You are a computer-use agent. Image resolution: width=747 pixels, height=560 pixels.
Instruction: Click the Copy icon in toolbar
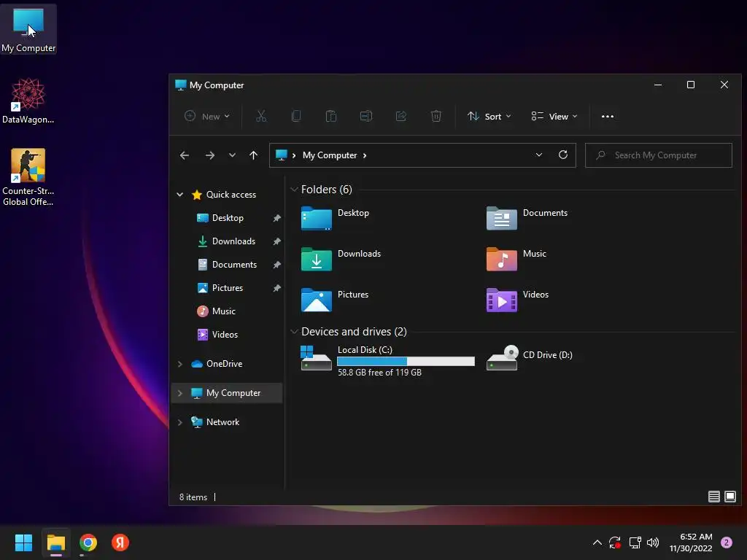coord(296,116)
